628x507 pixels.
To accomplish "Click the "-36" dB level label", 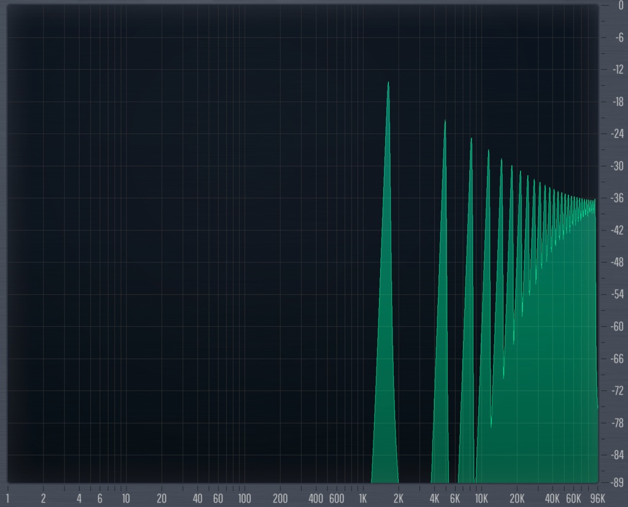I will pyautogui.click(x=618, y=198).
